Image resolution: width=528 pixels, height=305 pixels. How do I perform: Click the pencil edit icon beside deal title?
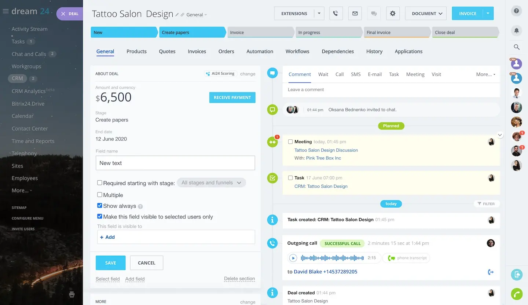[177, 15]
